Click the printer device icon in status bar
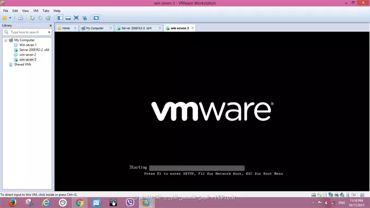Screen dimensions: 370x208 coord(336,195)
